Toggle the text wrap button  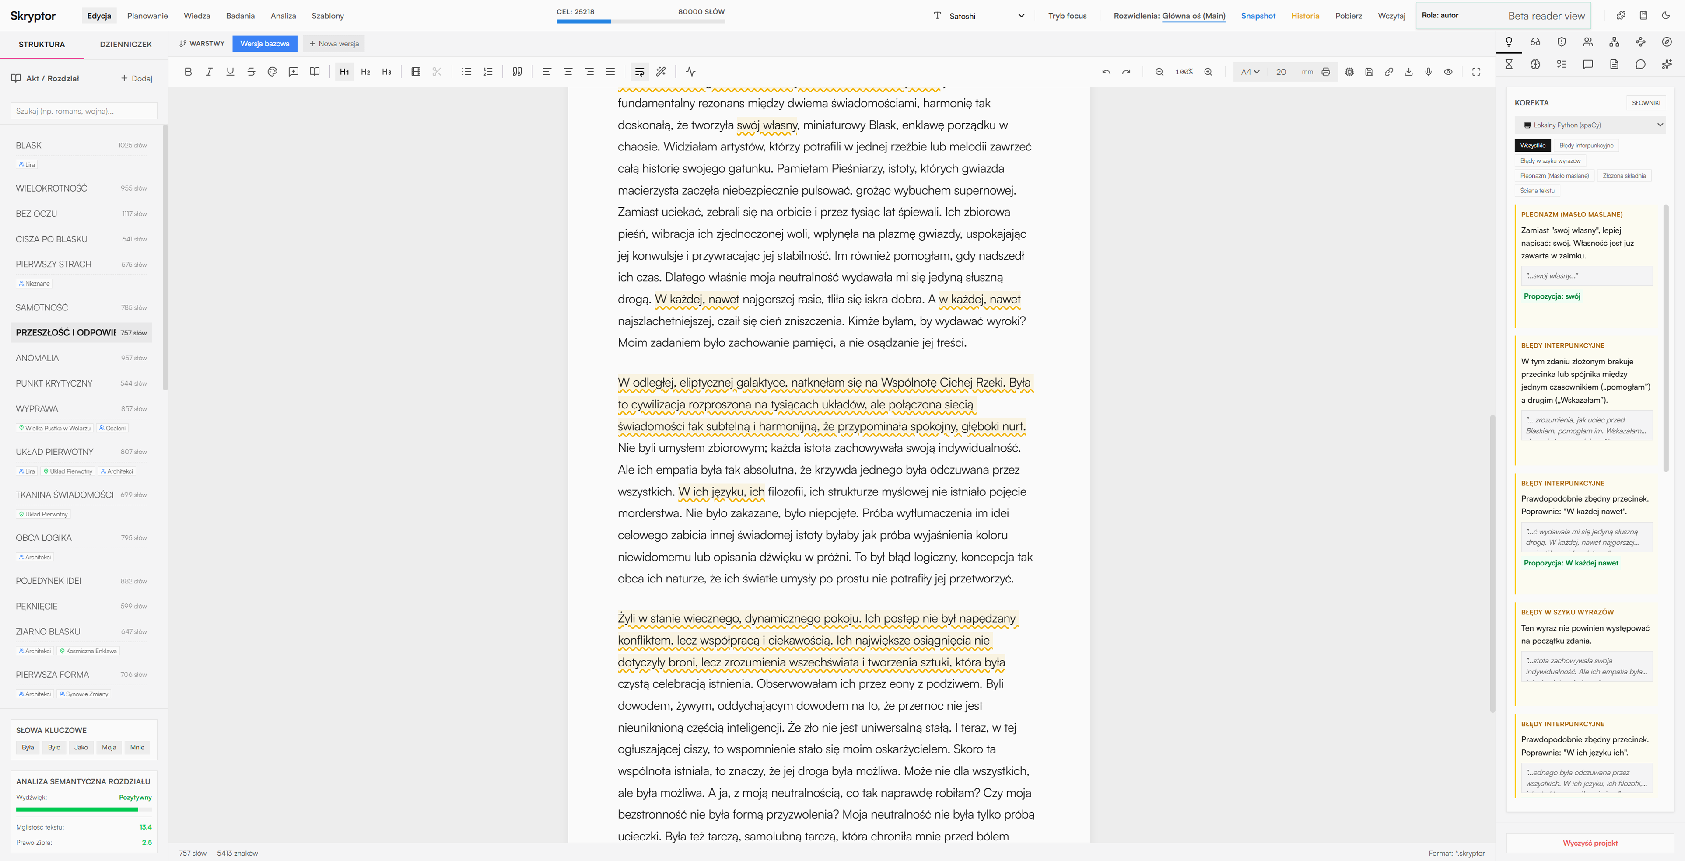(640, 72)
